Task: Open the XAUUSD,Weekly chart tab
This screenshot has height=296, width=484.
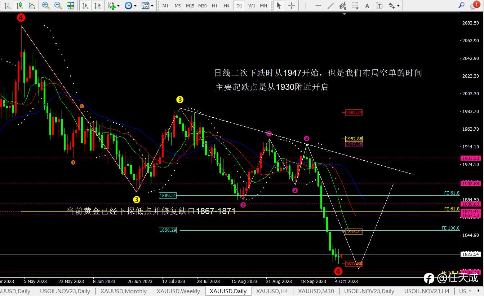Action: [178, 291]
